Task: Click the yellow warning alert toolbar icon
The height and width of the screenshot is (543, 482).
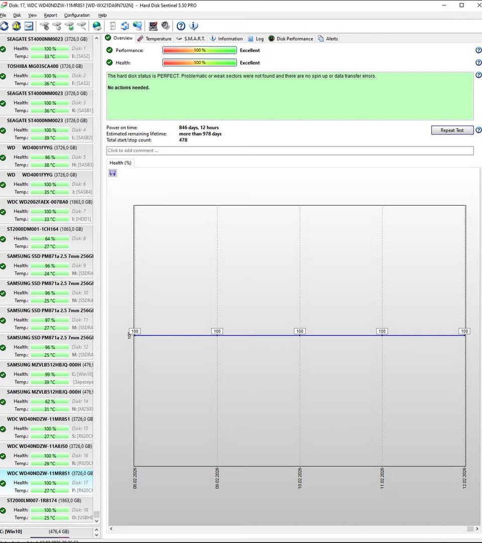Action: [17, 26]
